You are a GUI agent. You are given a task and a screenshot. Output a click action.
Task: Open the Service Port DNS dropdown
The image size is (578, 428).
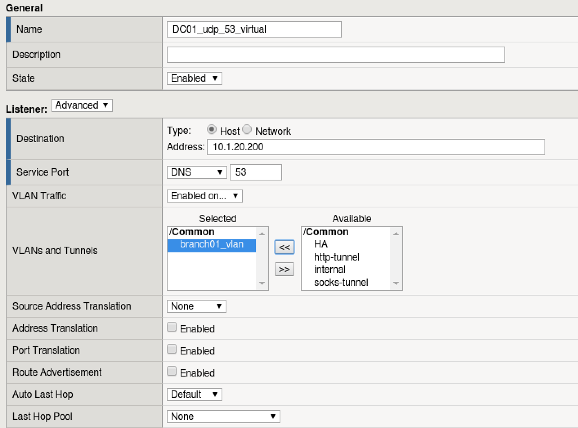197,172
